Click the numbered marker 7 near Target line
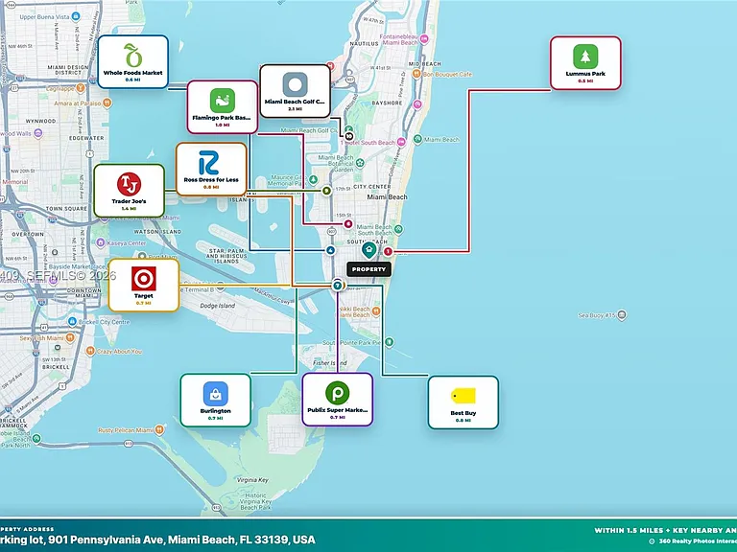 click(338, 285)
